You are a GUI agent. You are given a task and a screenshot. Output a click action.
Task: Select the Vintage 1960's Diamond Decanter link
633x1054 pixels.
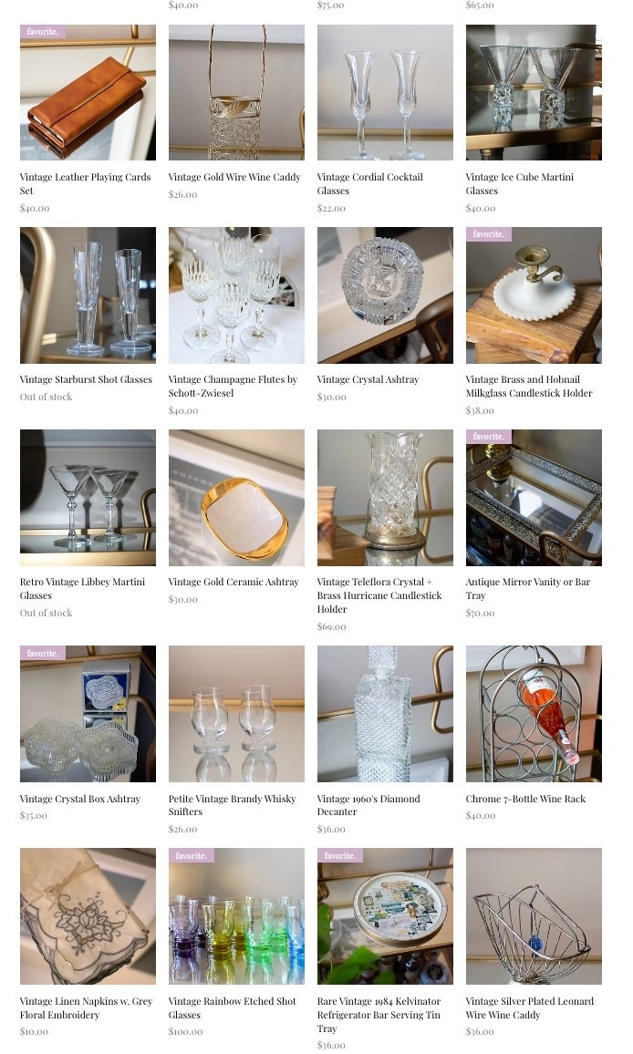click(368, 804)
